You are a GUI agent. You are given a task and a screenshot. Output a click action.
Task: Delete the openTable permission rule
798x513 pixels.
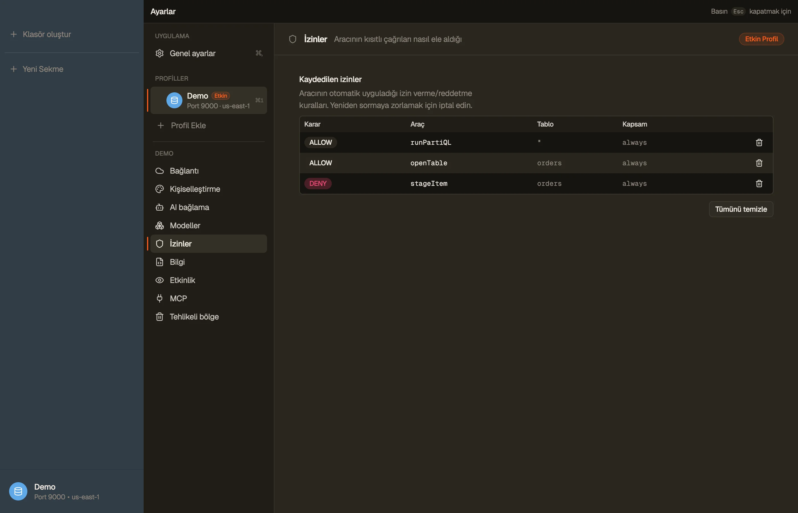[x=759, y=163]
